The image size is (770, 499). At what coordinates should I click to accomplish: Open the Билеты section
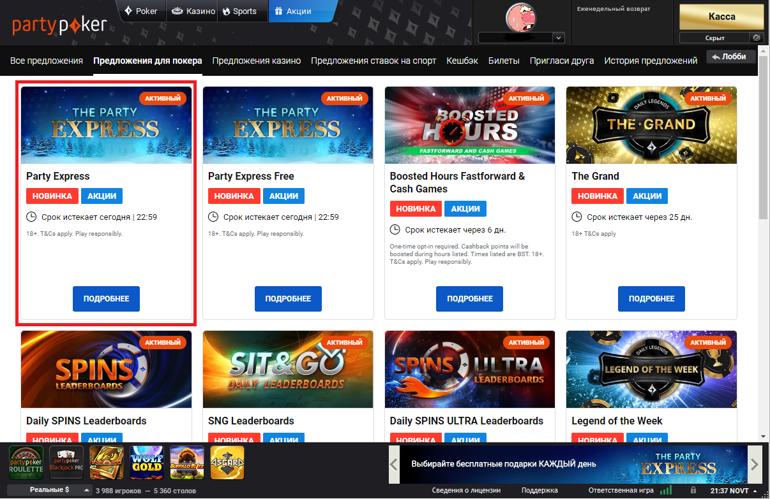tap(504, 61)
